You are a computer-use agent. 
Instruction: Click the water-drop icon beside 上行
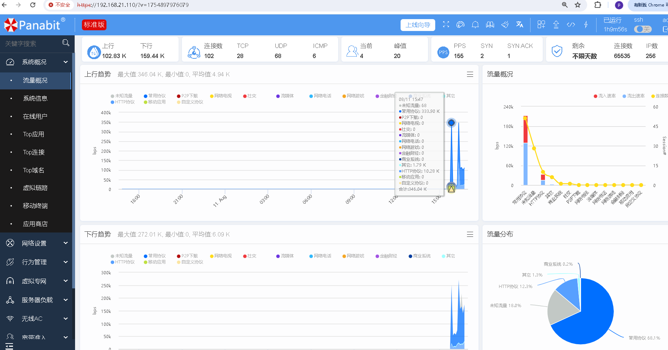[94, 52]
